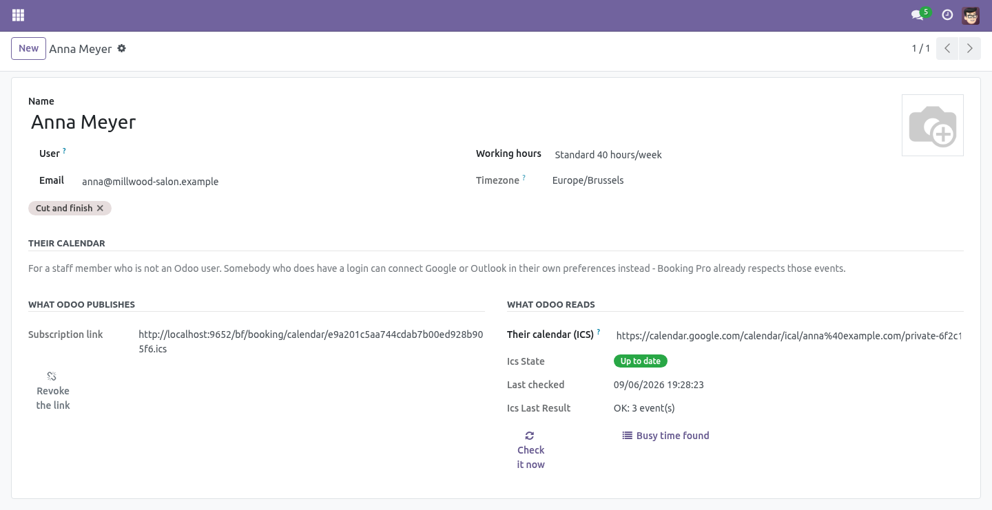Screen dimensions: 992x510
Task: Upload a photo with the camera placeholder
Action: tap(933, 125)
